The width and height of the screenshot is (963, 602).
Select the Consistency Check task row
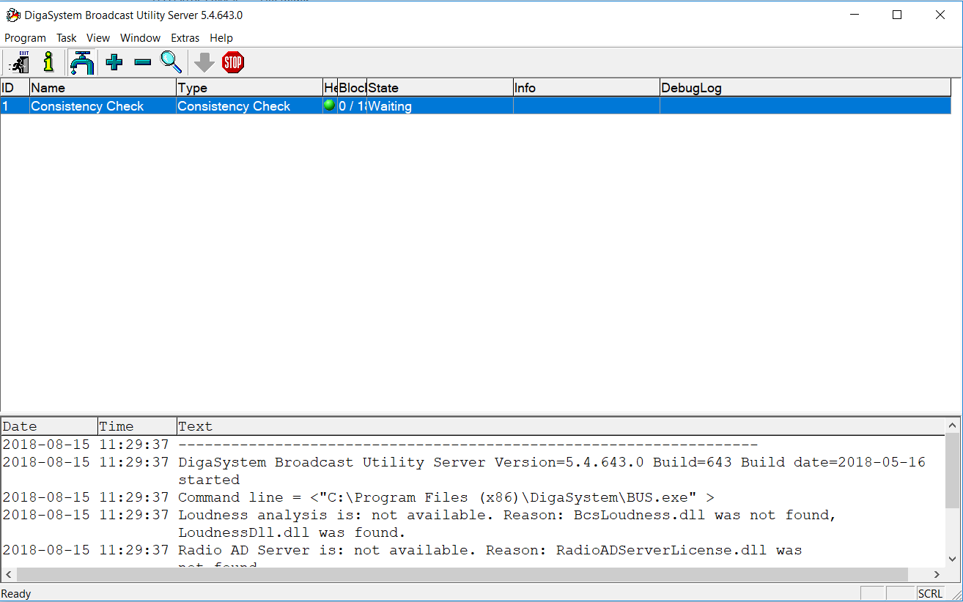87,106
